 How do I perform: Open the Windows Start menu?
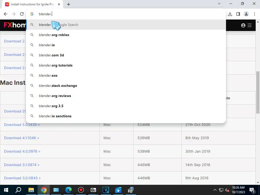[6, 190]
